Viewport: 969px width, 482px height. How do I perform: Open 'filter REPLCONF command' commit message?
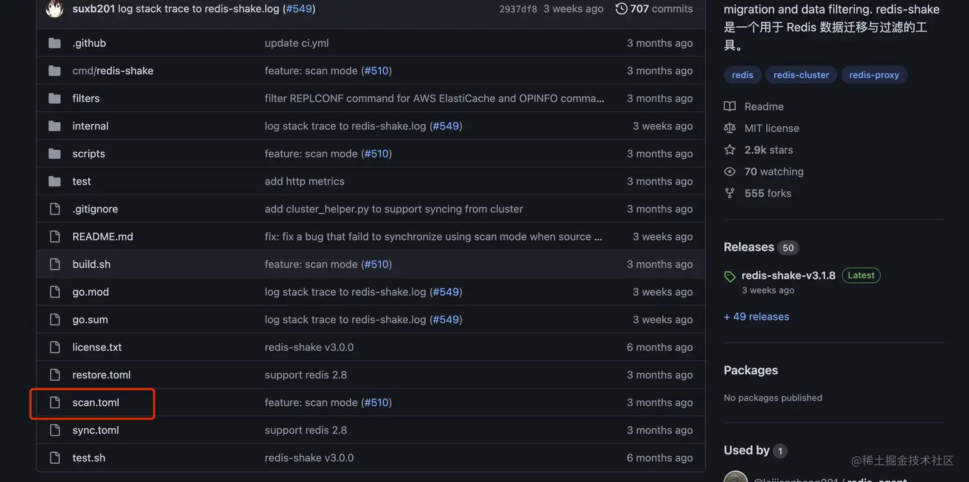435,98
